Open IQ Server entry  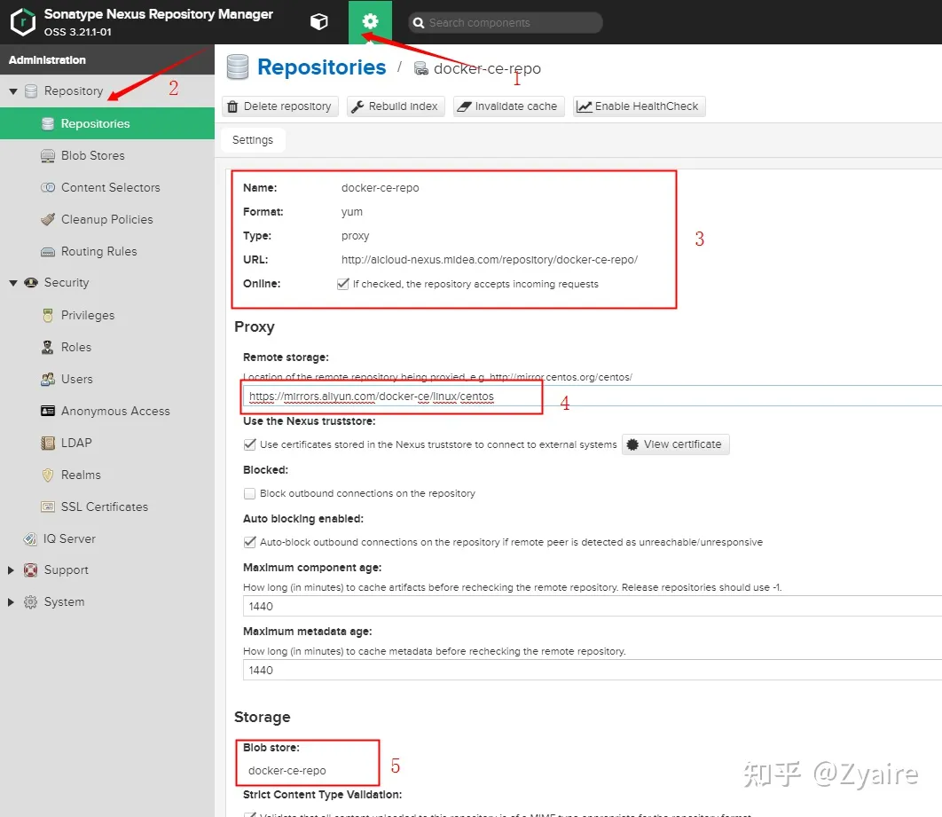[70, 538]
